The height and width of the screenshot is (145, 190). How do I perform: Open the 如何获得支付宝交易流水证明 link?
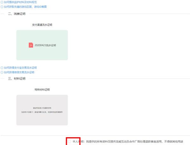pos(20,68)
